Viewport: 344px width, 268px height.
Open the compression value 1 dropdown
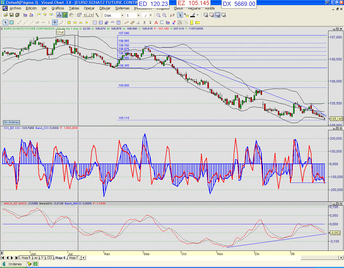point(138,15)
